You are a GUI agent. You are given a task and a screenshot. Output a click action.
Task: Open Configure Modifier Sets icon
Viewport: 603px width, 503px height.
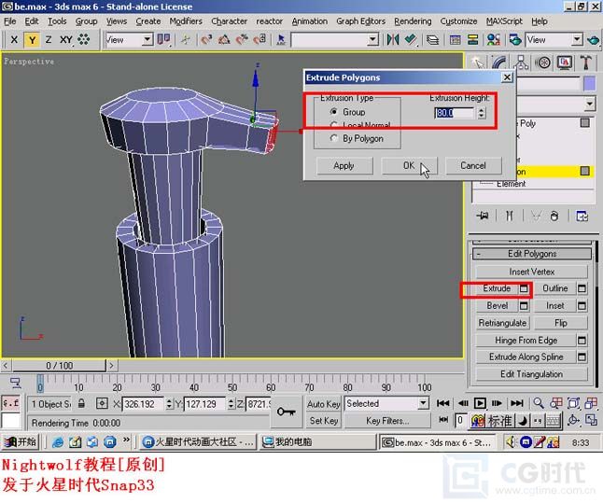(582, 216)
